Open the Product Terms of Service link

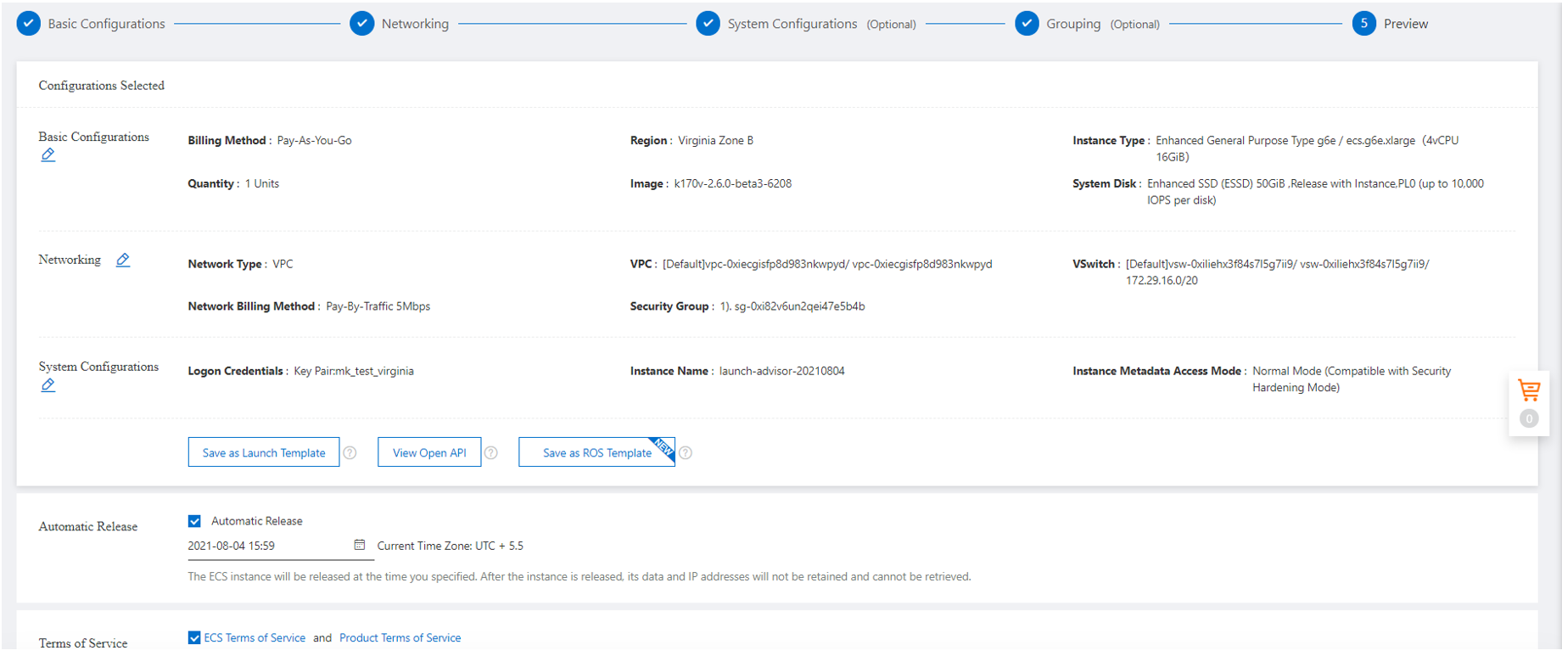(400, 637)
